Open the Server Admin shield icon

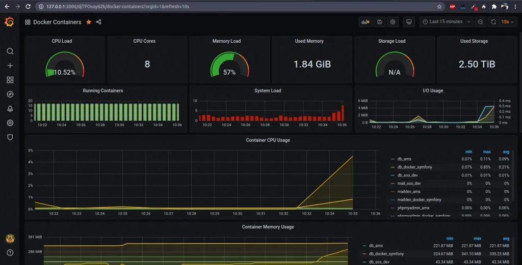(10, 137)
